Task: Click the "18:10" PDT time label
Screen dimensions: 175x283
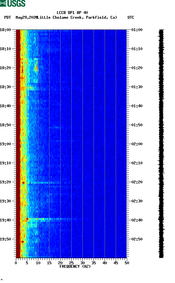Action: (5, 49)
